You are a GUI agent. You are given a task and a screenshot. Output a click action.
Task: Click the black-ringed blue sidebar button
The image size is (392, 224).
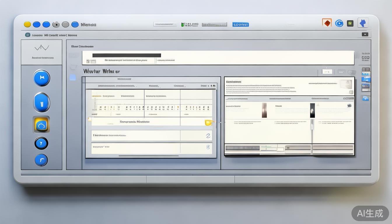tap(41, 143)
